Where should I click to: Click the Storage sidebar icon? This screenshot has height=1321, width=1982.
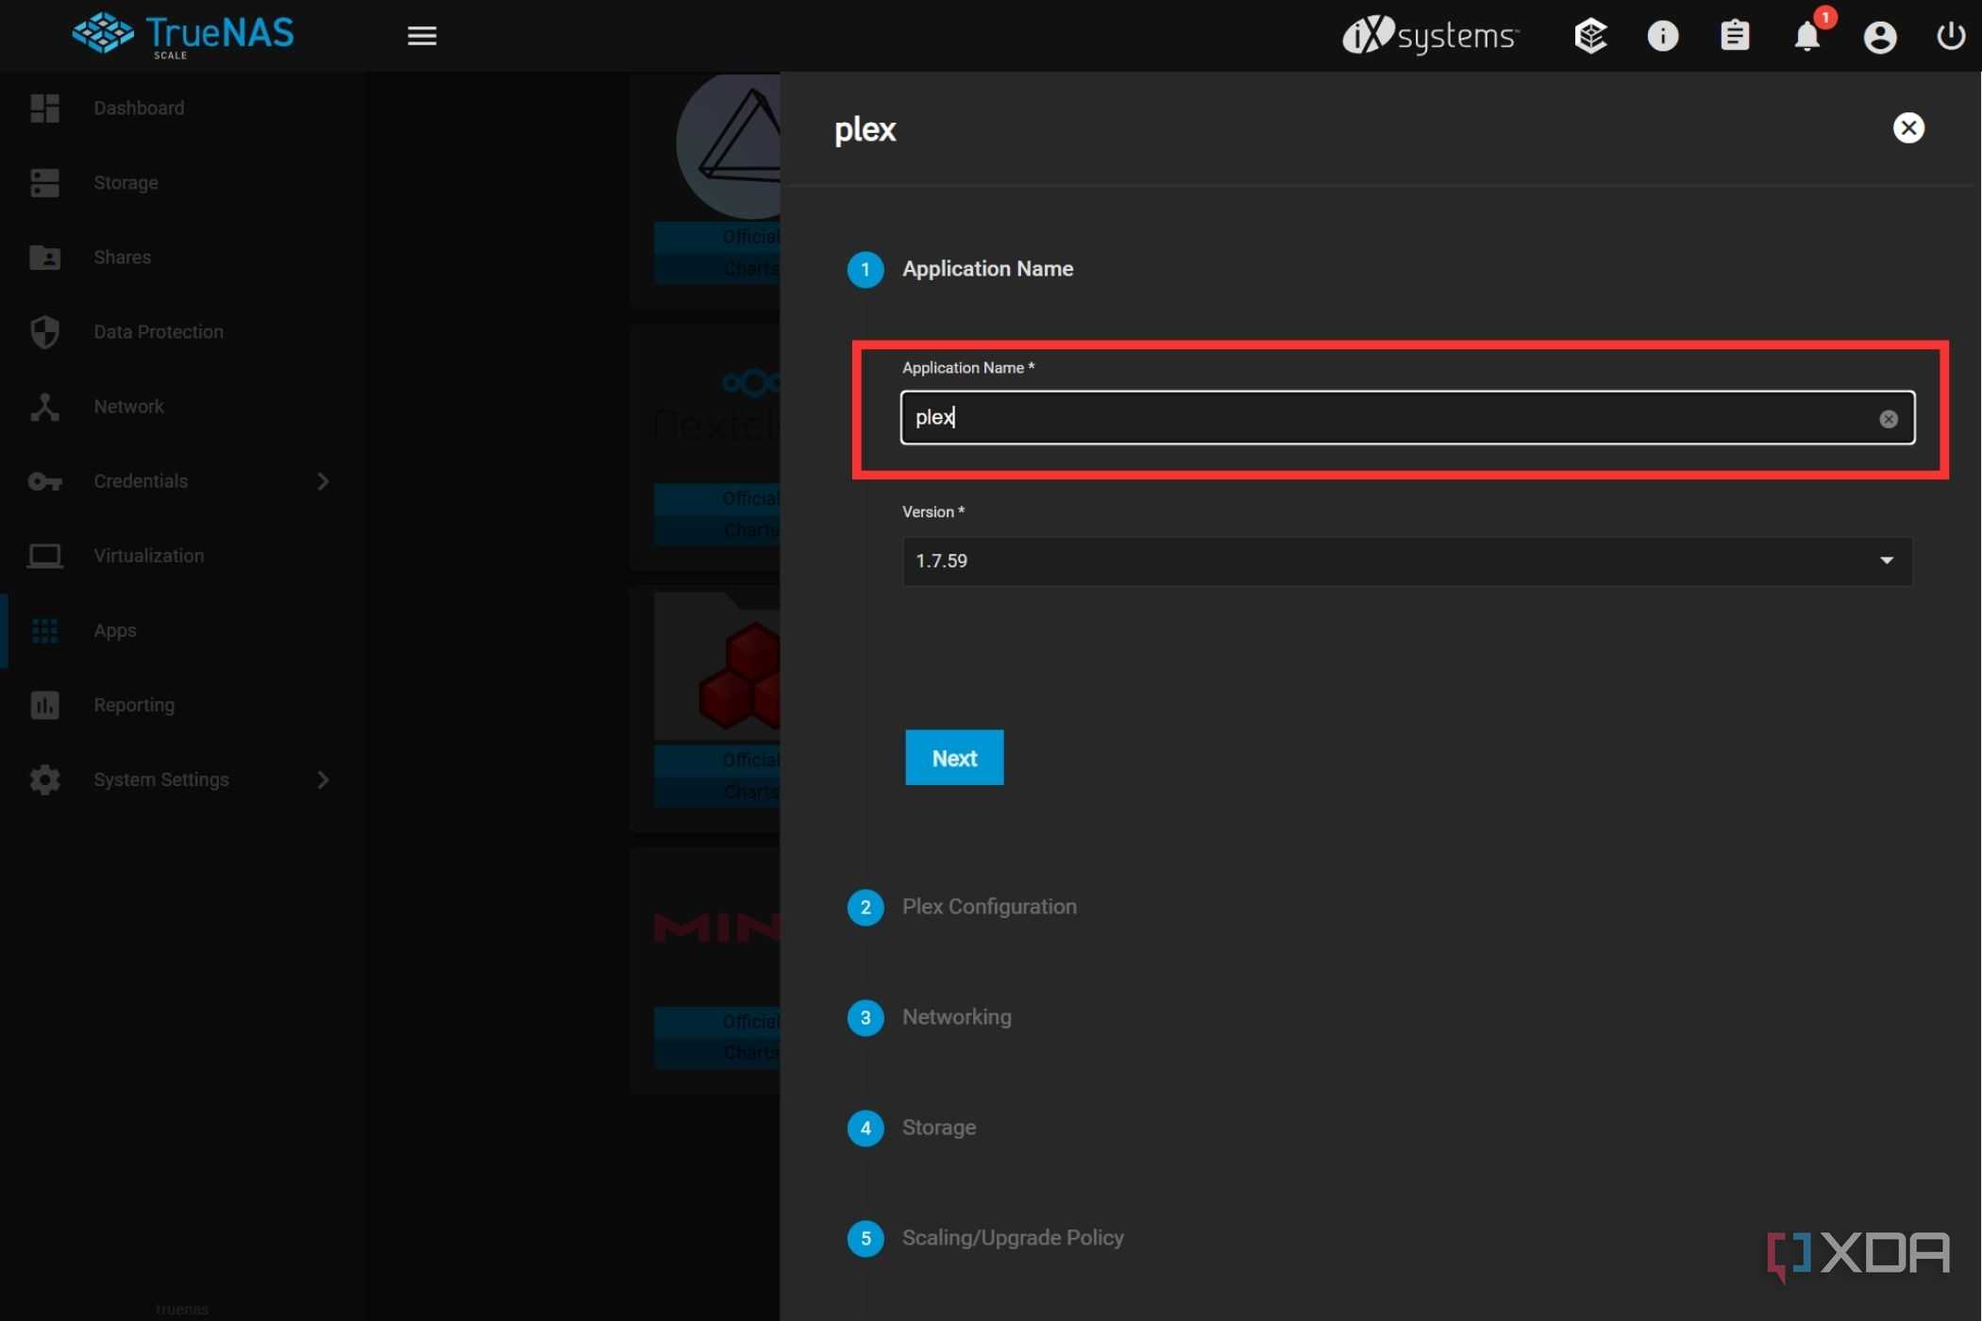click(44, 182)
